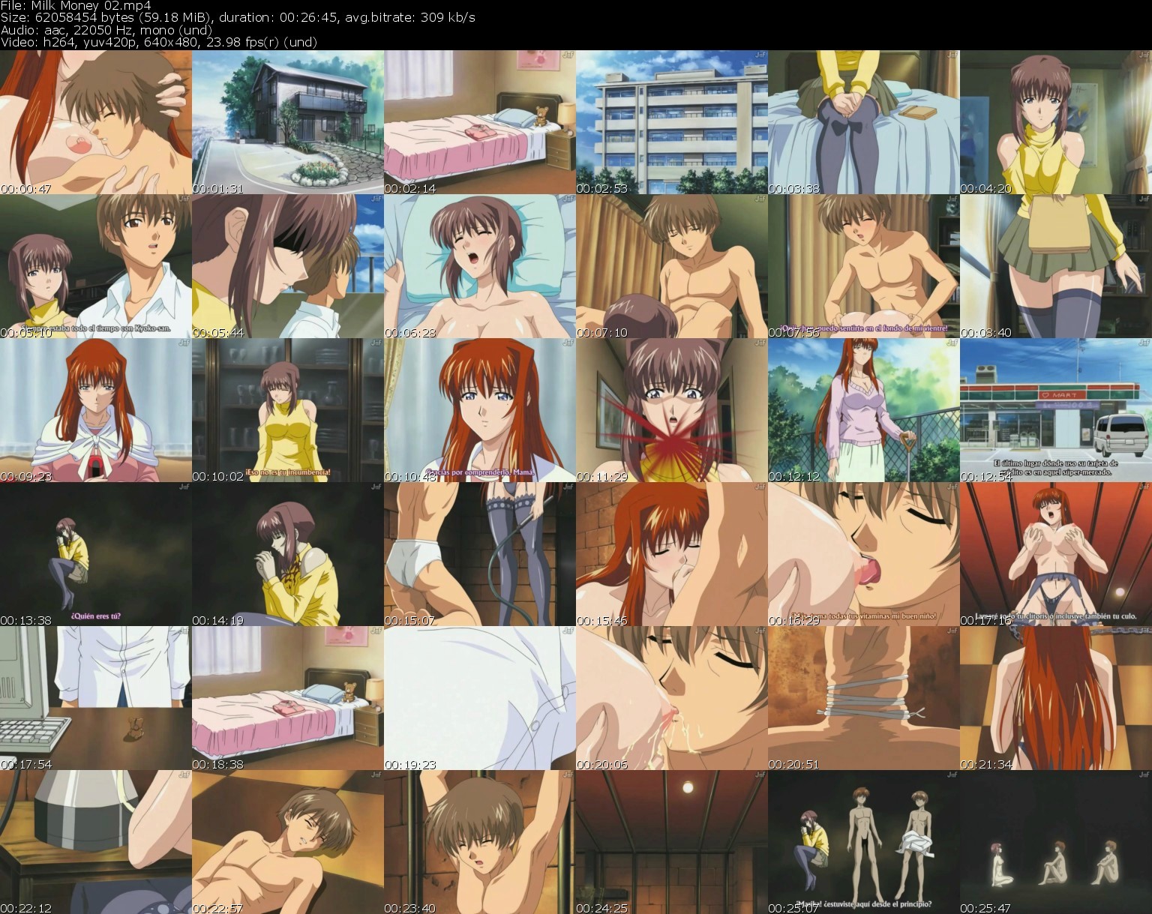Select the thumbnail stamped 00:05:10

pos(96,266)
